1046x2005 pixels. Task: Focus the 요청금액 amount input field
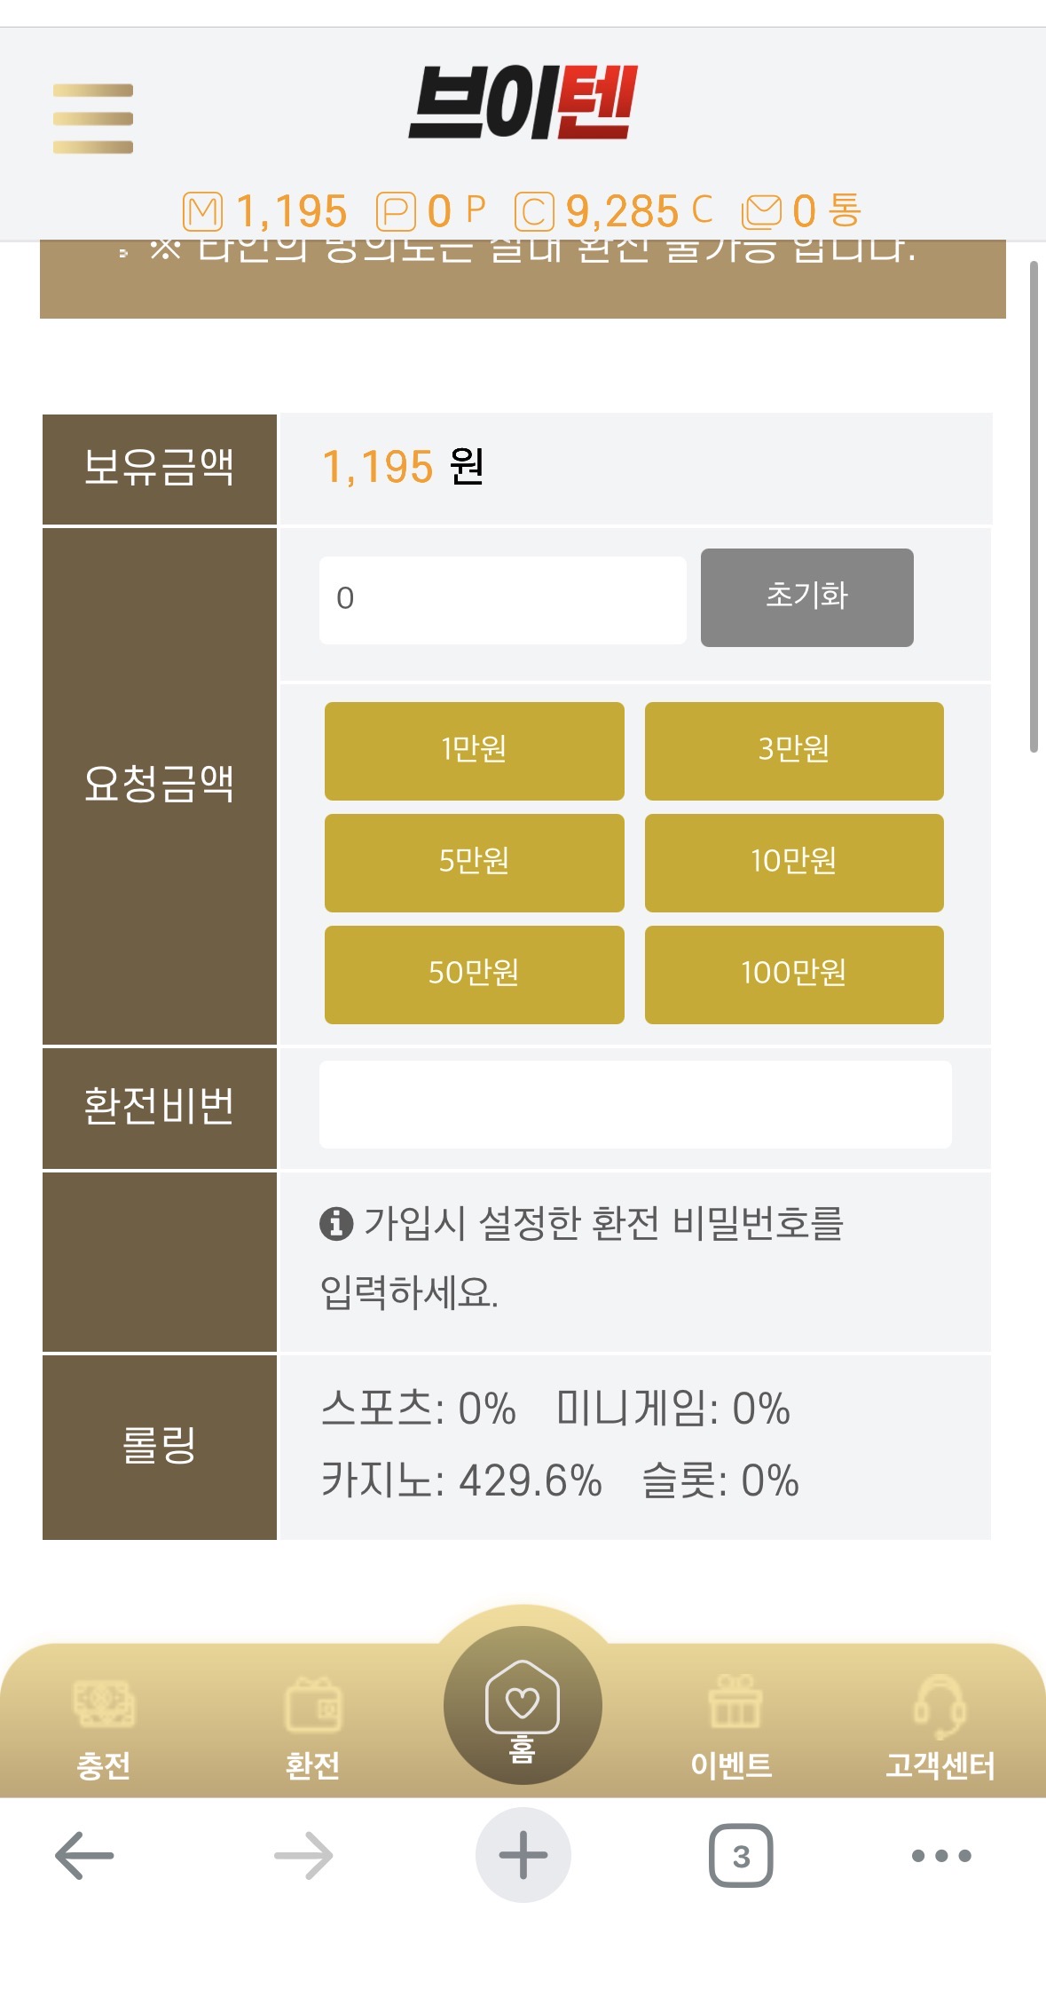point(503,600)
